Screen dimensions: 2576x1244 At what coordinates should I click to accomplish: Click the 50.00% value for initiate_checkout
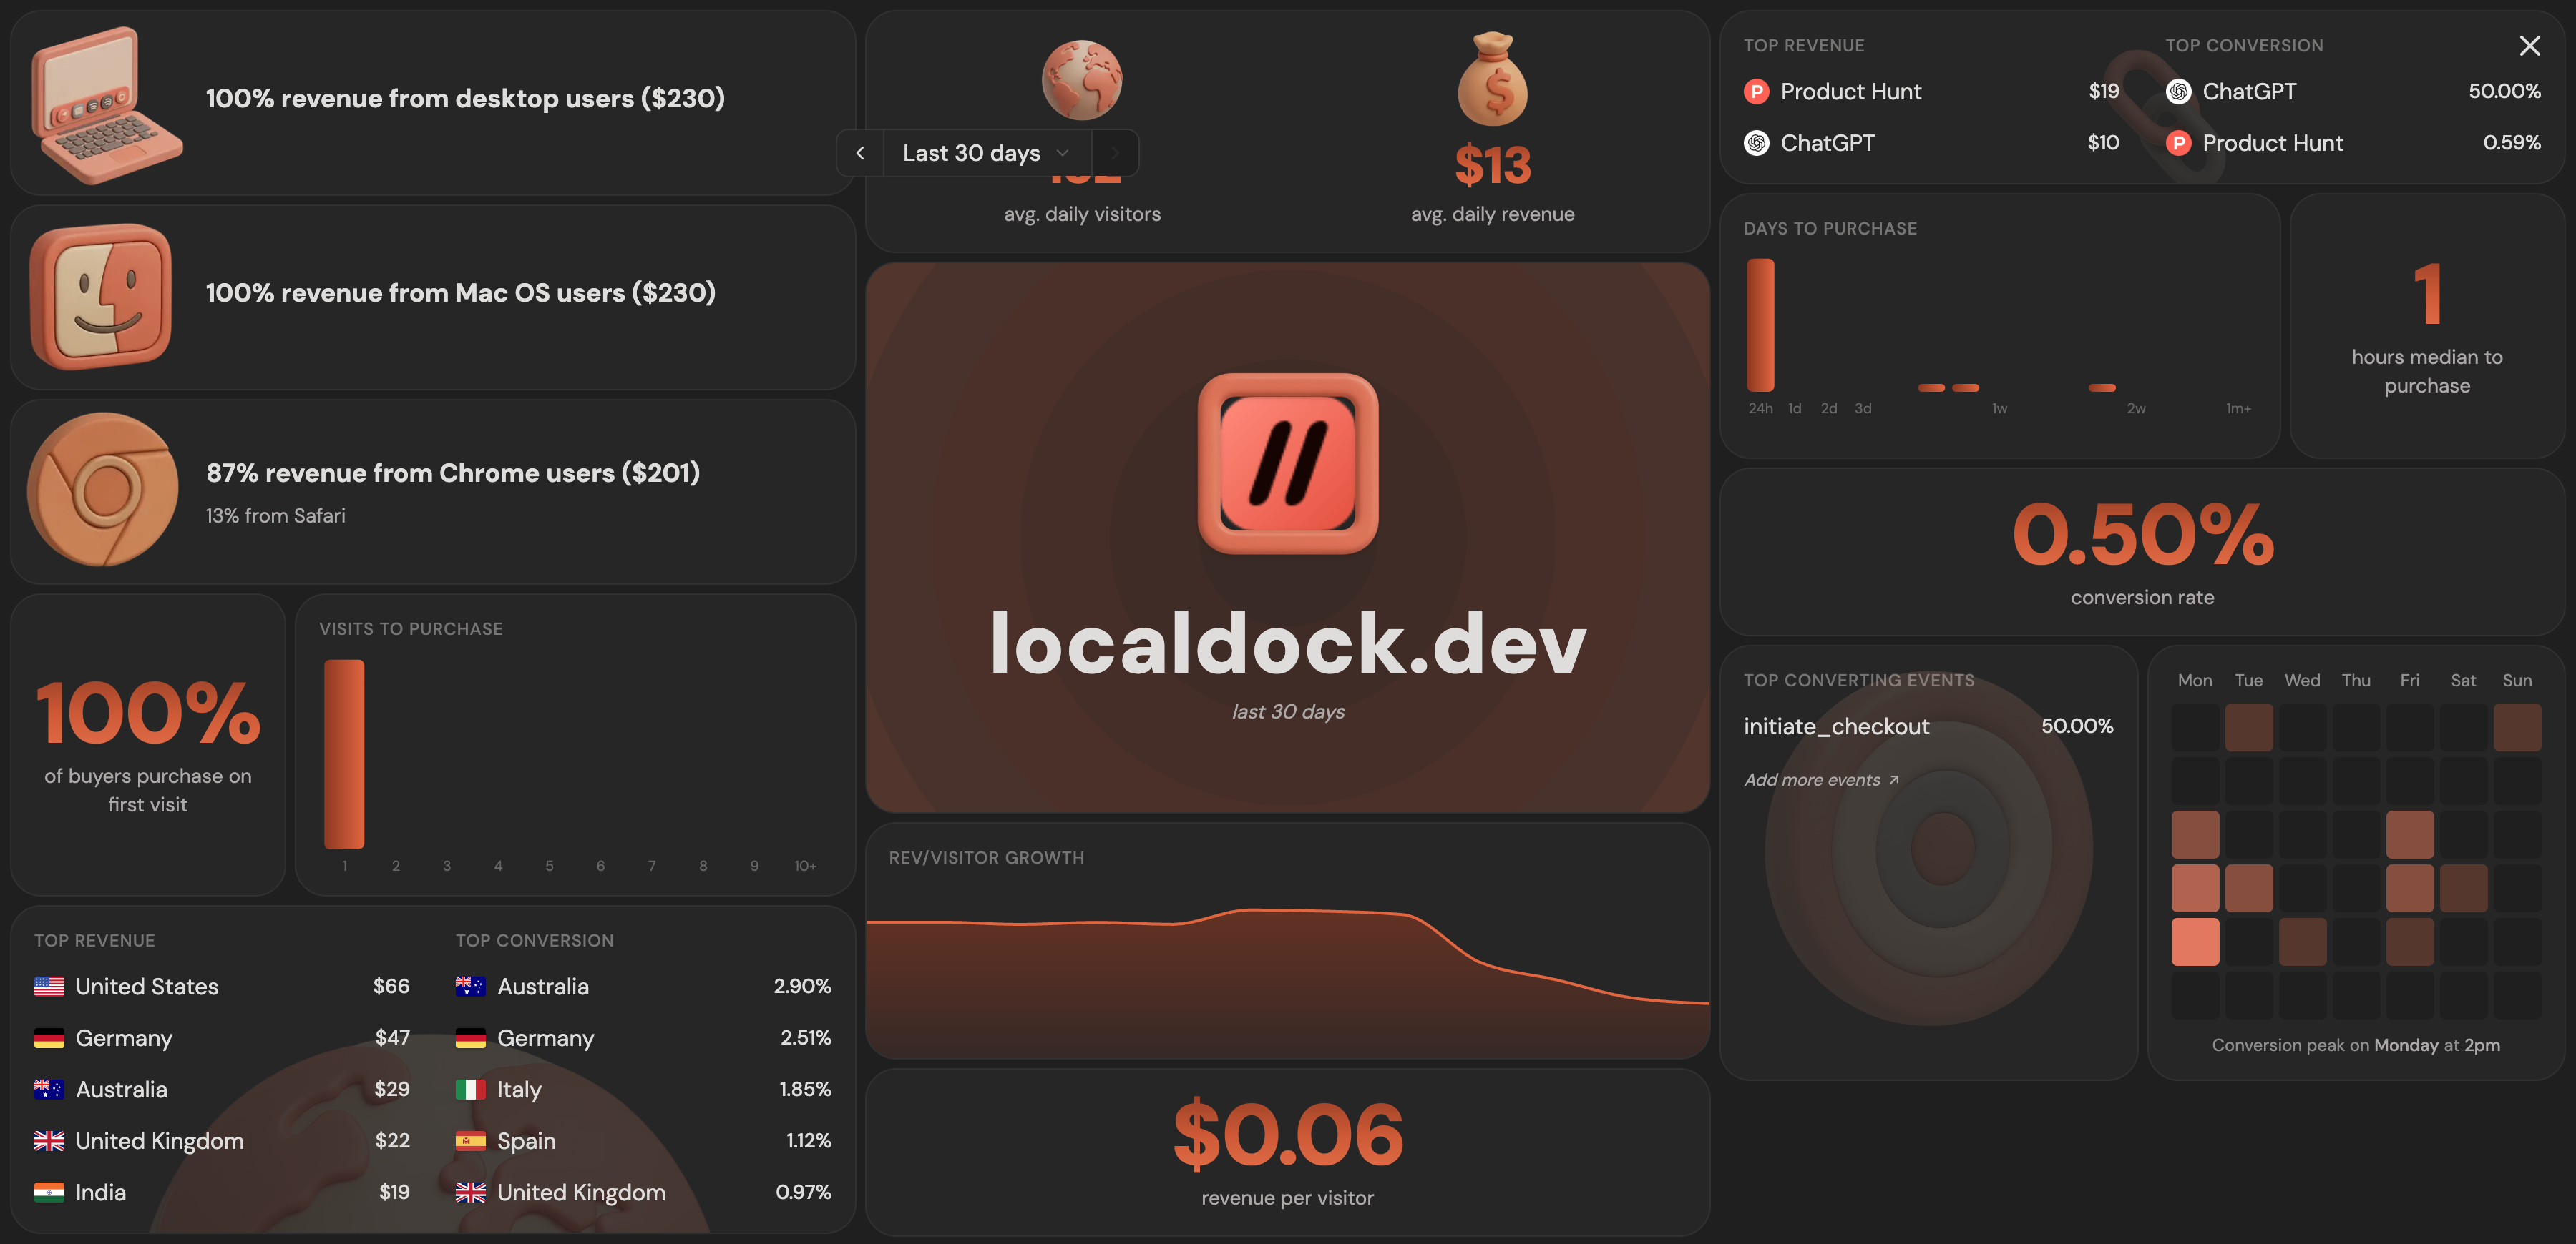click(2077, 726)
